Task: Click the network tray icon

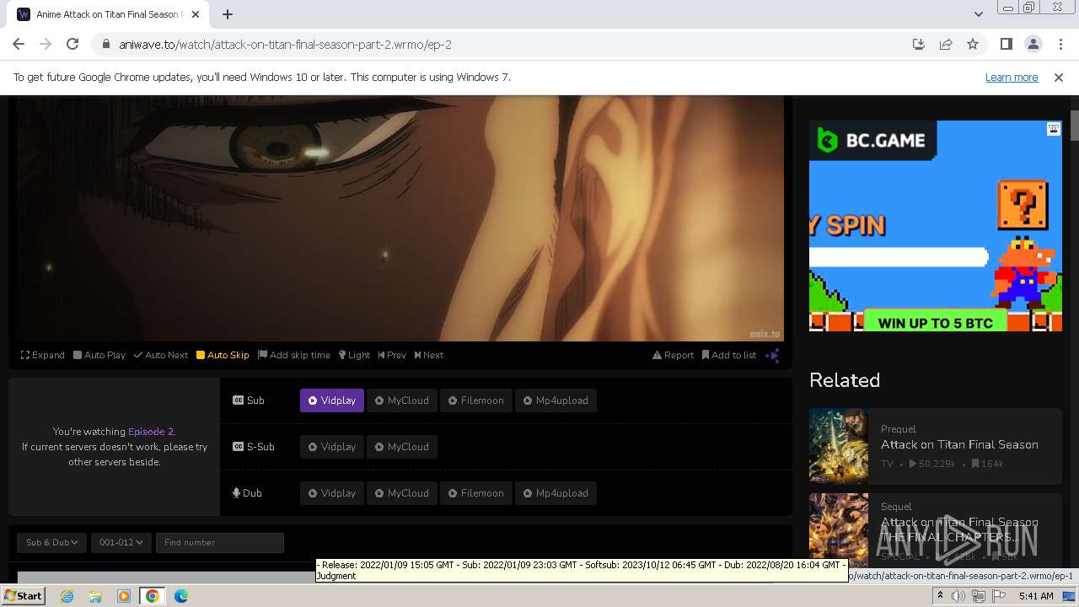Action: 978,596
